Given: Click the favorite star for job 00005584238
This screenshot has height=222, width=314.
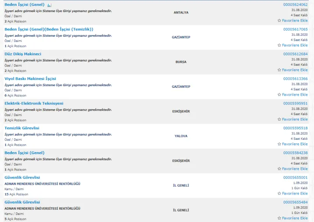Looking at the screenshot, I should point(279,169).
